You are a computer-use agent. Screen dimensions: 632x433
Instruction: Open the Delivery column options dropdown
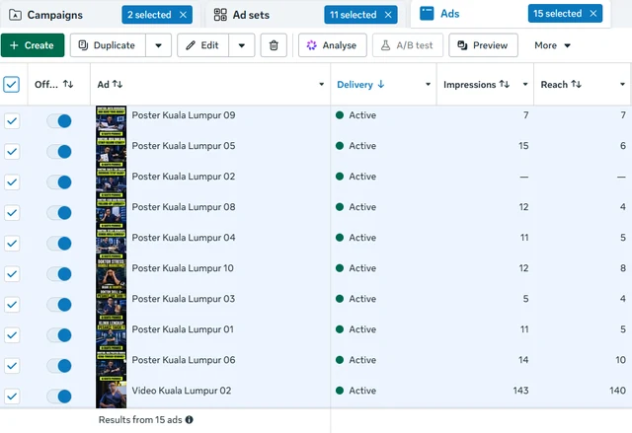428,84
